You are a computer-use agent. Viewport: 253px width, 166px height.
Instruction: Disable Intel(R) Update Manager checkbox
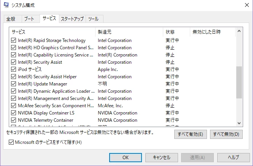pyautogui.click(x=14, y=84)
